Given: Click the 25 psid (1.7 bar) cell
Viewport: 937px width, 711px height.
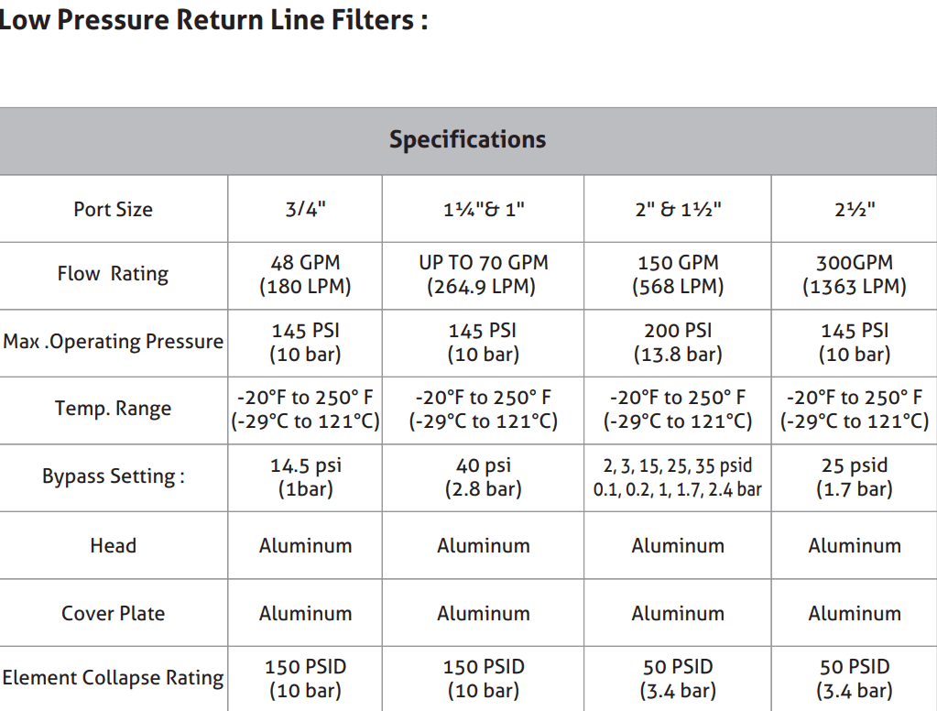Looking at the screenshot, I should [x=855, y=477].
